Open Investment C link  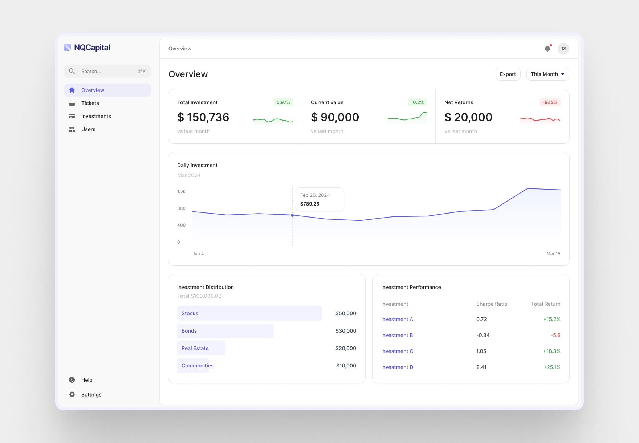click(397, 351)
